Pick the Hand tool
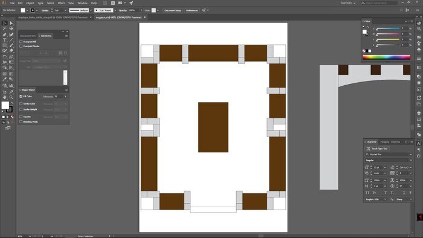Image resolution: width=423 pixels, height=238 pixels. pos(5,97)
